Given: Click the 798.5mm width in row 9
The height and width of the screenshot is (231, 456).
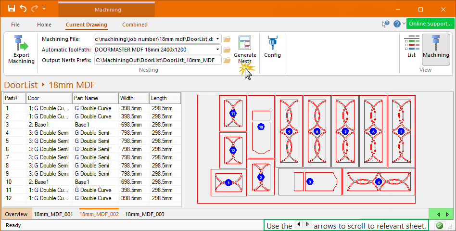Looking at the screenshot, I should click(x=131, y=174).
